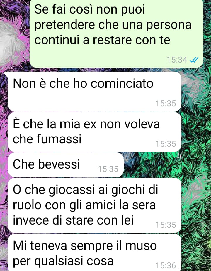
Task: Select the 'Che bevessi' message bubble
Action: 66,165
